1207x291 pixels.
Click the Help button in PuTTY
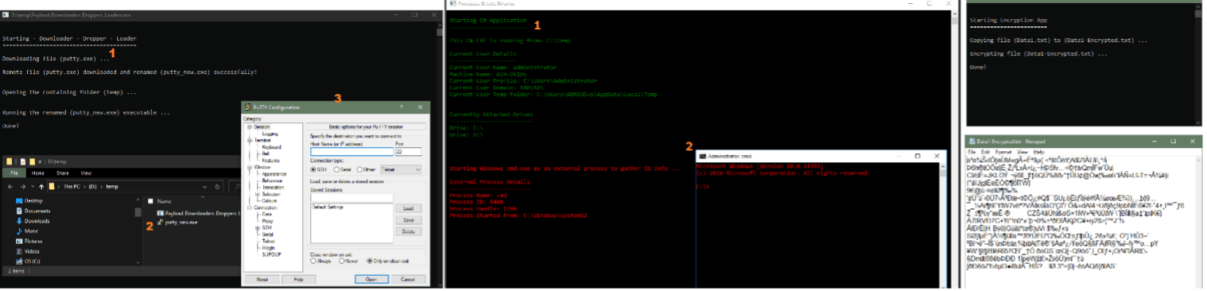tap(298, 279)
